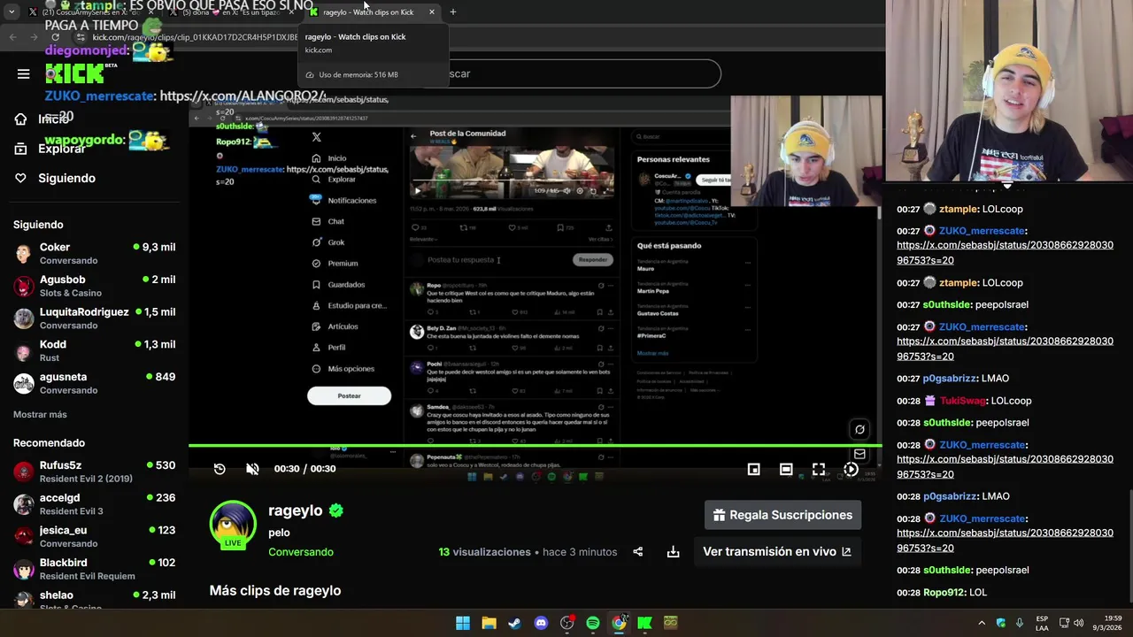Click the Kick logo
Image resolution: width=1133 pixels, height=637 pixels.
75,73
